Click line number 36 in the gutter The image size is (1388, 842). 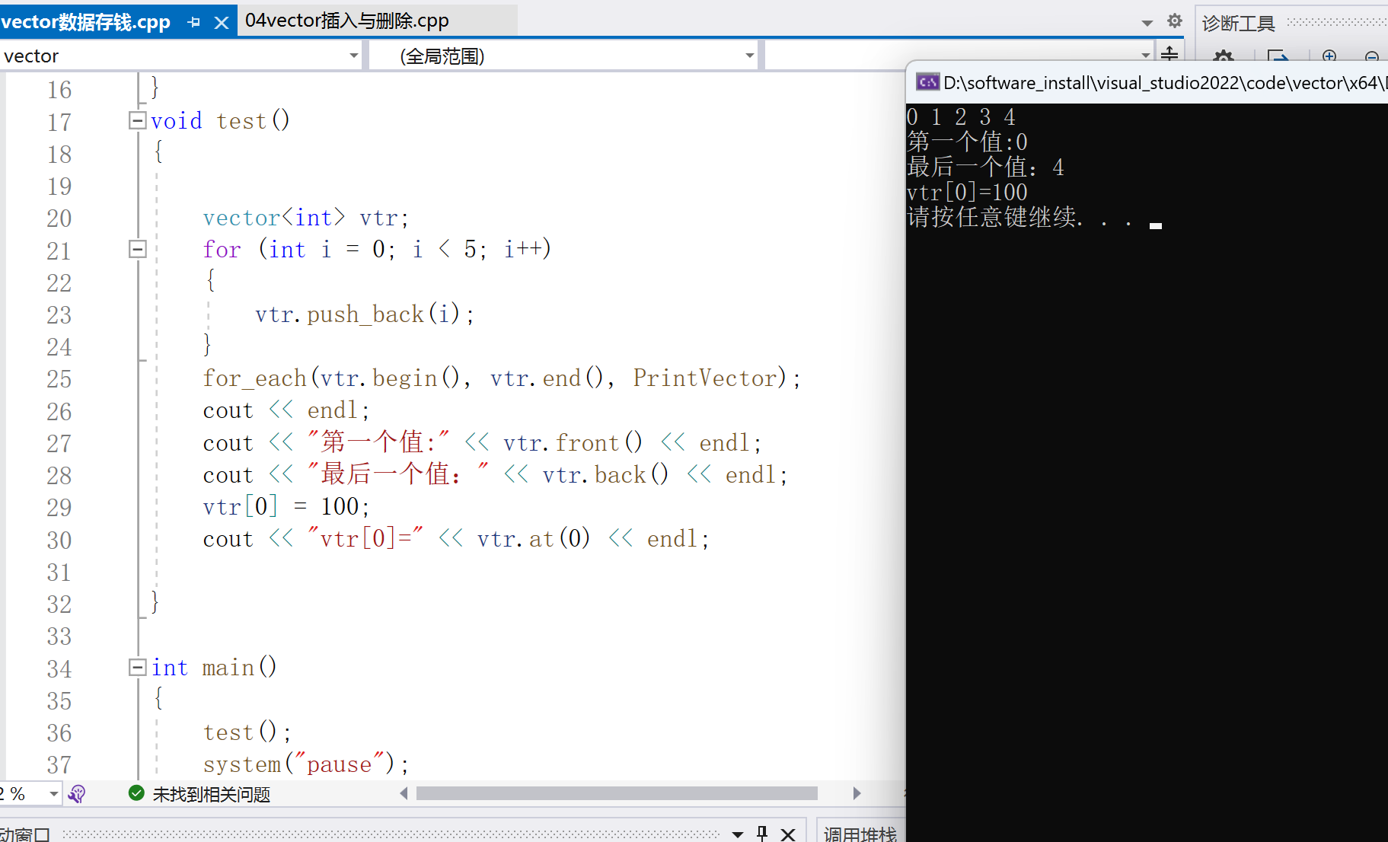[59, 733]
